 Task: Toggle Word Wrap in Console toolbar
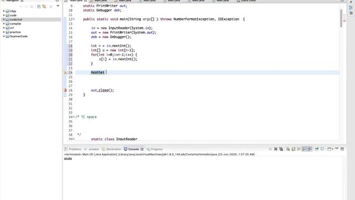pyautogui.click(x=299, y=149)
